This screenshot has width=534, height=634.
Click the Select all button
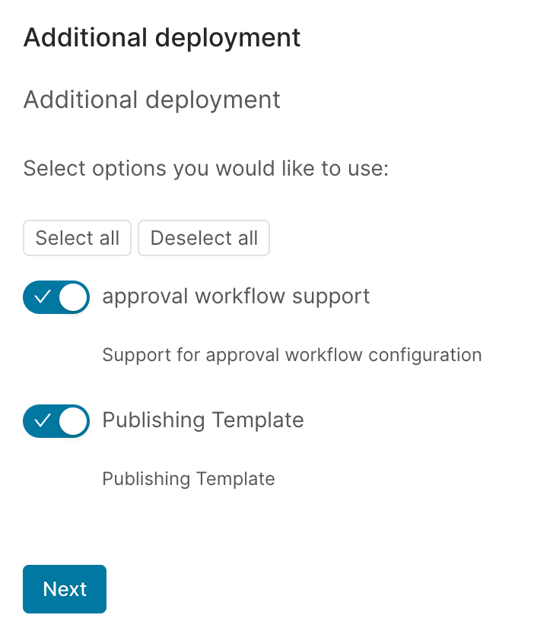77,238
